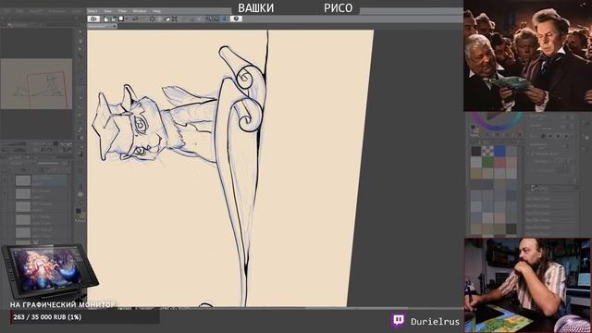Toggle the checkbox in the tool property panel
The height and width of the screenshot is (333, 592).
533,154
